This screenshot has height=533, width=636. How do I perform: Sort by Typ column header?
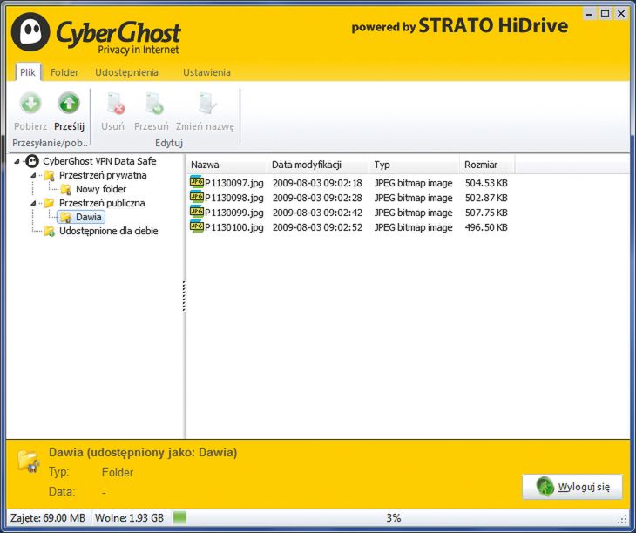tap(414, 165)
